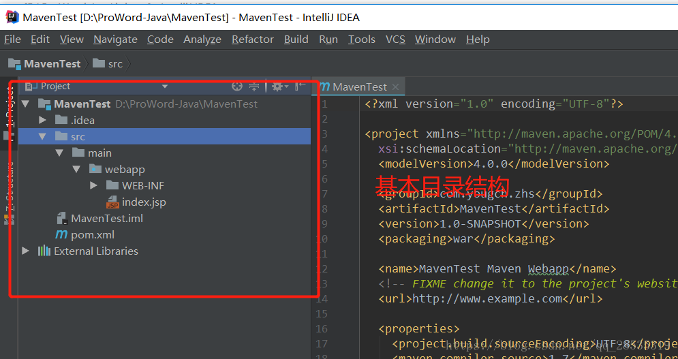Screen dimensions: 678x359
Task: Expand the WEB-INF folder arrow
Action: pos(93,186)
